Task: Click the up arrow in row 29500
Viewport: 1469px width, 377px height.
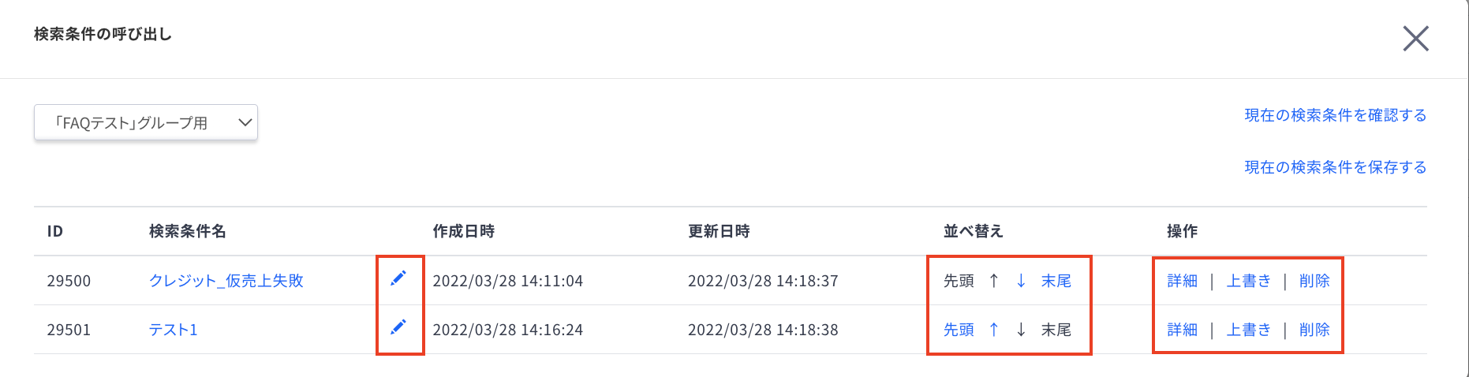Action: pyautogui.click(x=994, y=281)
